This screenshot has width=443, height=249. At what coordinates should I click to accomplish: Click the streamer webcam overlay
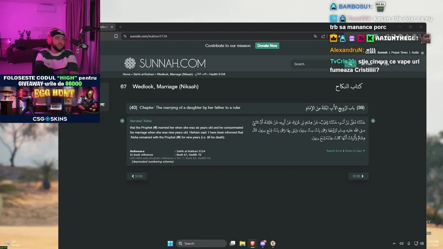tap(50, 37)
